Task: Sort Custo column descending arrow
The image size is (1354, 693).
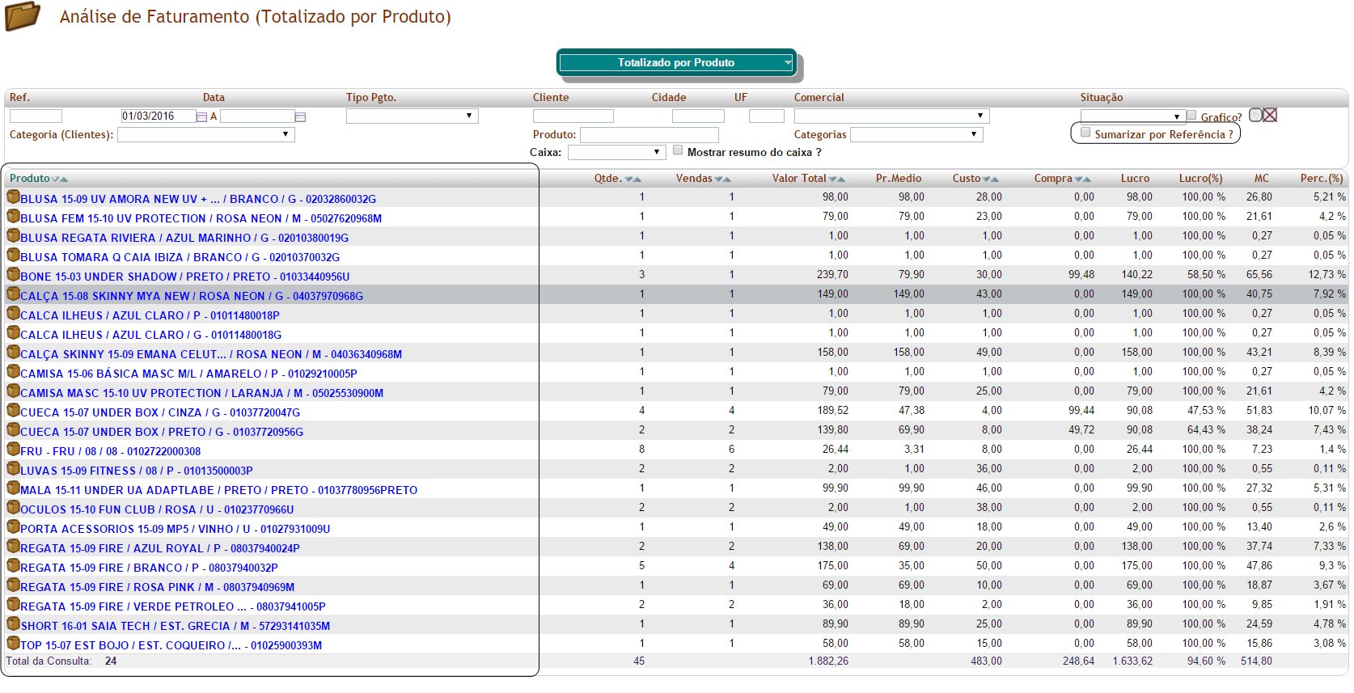Action: [986, 180]
